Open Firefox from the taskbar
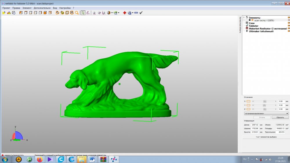 39,159
